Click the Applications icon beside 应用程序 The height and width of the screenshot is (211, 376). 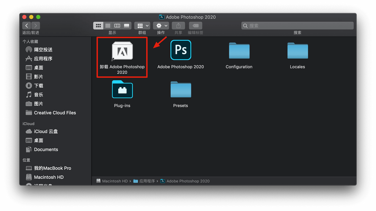[29, 59]
